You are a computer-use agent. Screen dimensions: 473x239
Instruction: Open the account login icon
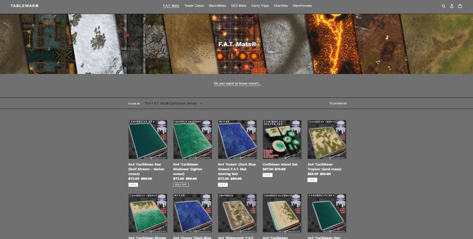pos(452,6)
